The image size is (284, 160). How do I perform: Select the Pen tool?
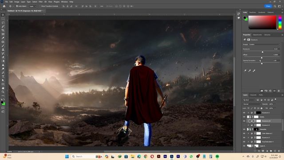tap(3, 73)
